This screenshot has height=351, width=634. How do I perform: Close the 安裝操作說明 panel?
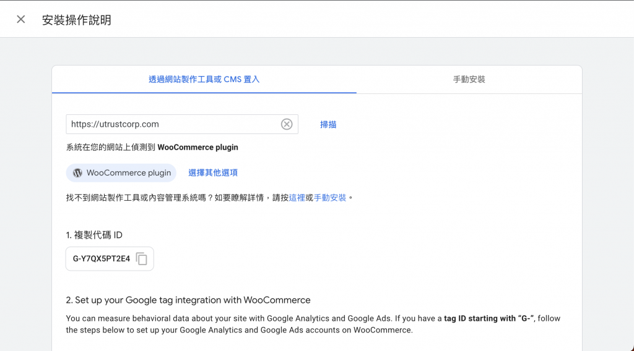pos(21,19)
